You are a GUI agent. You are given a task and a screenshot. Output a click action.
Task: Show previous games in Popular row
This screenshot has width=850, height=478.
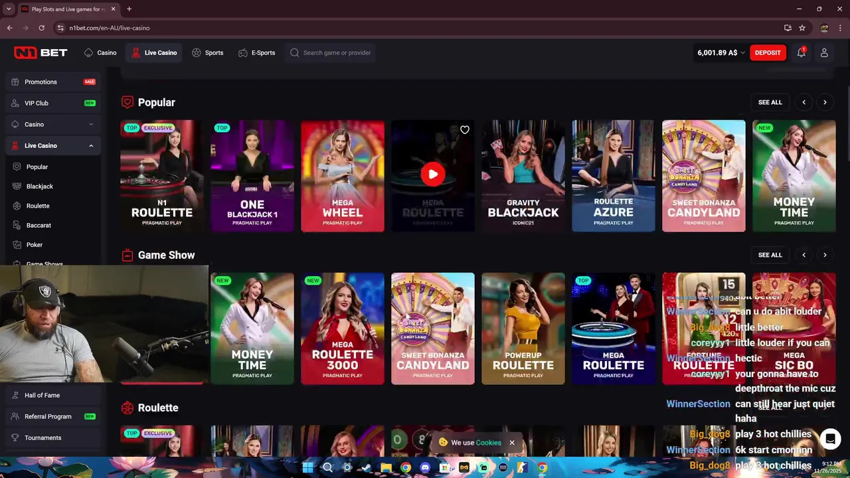pyautogui.click(x=804, y=102)
